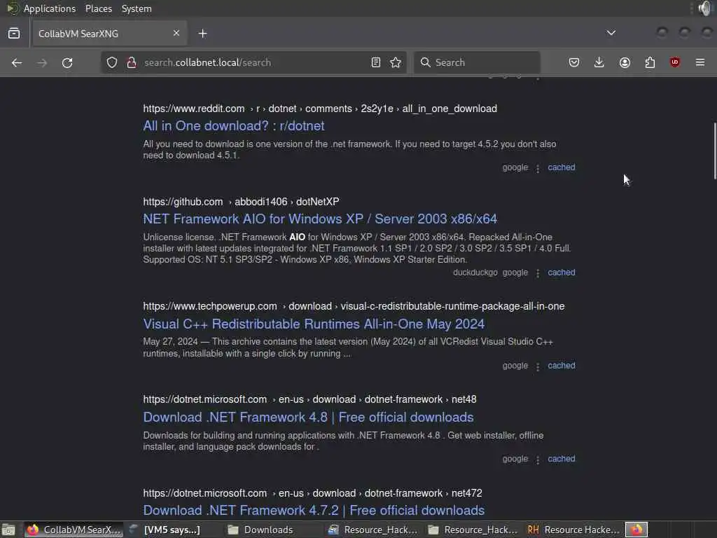Open cached link for .NET 4.8 result
The height and width of the screenshot is (538, 717).
pos(562,459)
